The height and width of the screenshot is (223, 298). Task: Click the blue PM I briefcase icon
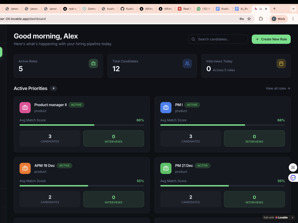pos(166,108)
